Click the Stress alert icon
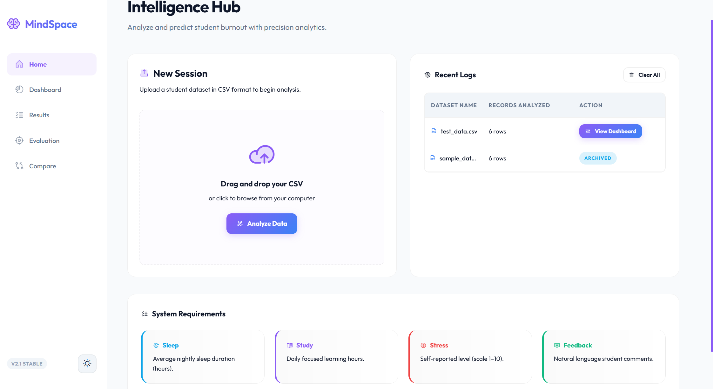Image resolution: width=713 pixels, height=389 pixels. [423, 345]
